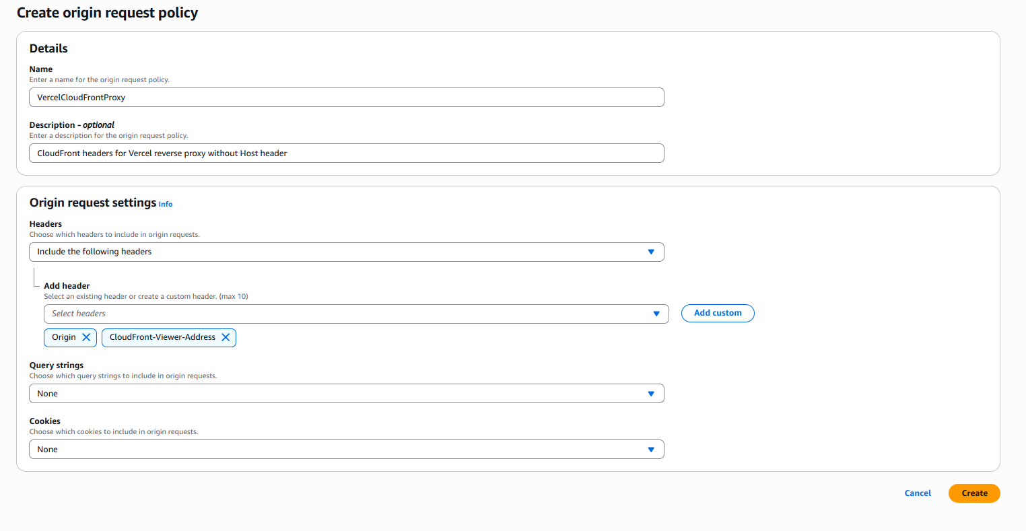The width and height of the screenshot is (1026, 531).
Task: Click the Cookies dropdown arrow icon
Action: pyautogui.click(x=650, y=449)
